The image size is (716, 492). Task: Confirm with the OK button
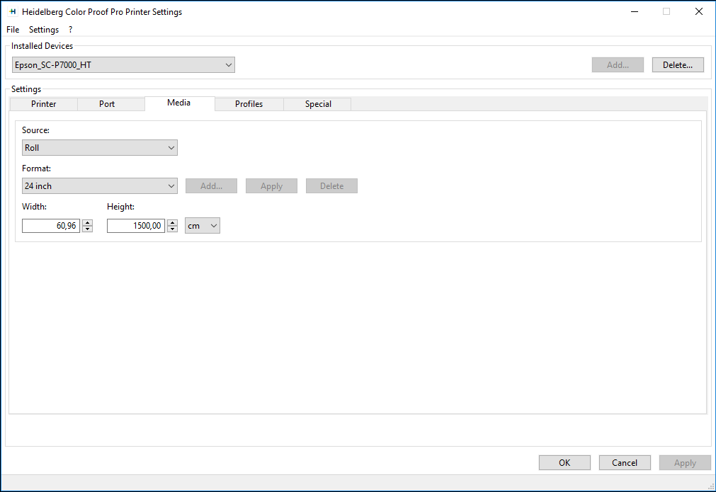(x=564, y=463)
